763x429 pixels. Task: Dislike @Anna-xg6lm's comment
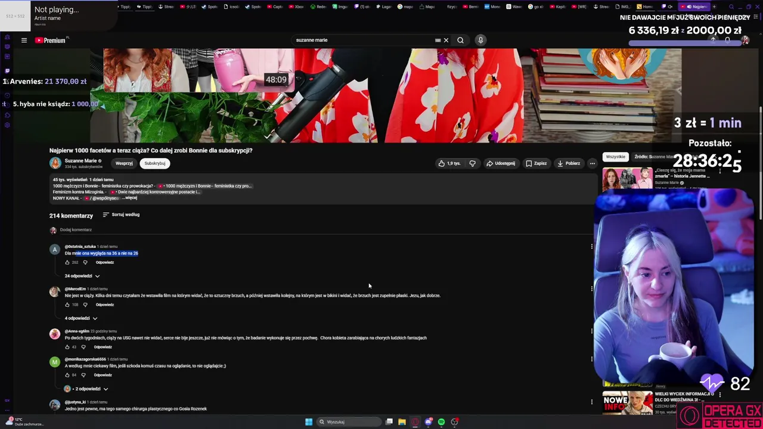point(83,347)
